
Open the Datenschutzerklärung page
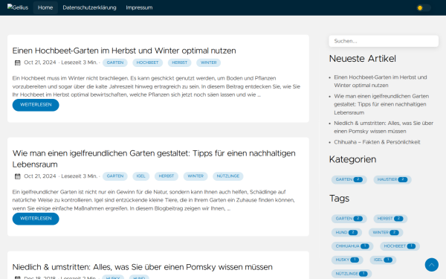tap(89, 7)
